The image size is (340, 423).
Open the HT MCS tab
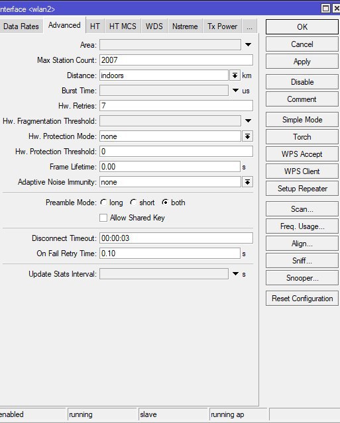[x=123, y=26]
